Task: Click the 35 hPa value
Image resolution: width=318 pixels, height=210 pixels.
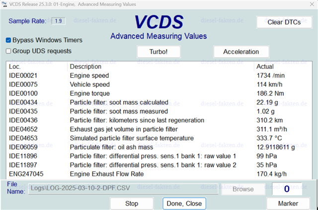Action: coord(267,165)
